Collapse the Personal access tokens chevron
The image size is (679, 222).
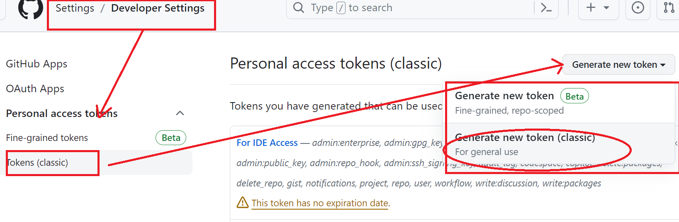point(180,113)
